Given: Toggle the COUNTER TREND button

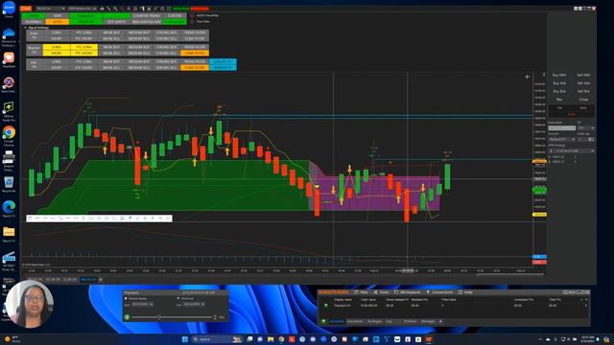Looking at the screenshot, I should coord(146,15).
